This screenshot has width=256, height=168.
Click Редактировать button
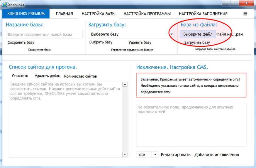(x=176, y=154)
